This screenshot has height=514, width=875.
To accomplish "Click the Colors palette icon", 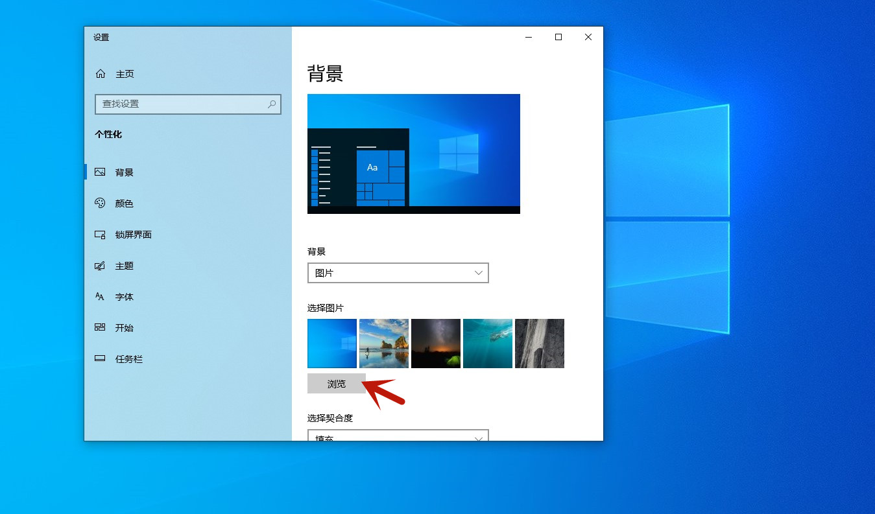I will [x=100, y=204].
